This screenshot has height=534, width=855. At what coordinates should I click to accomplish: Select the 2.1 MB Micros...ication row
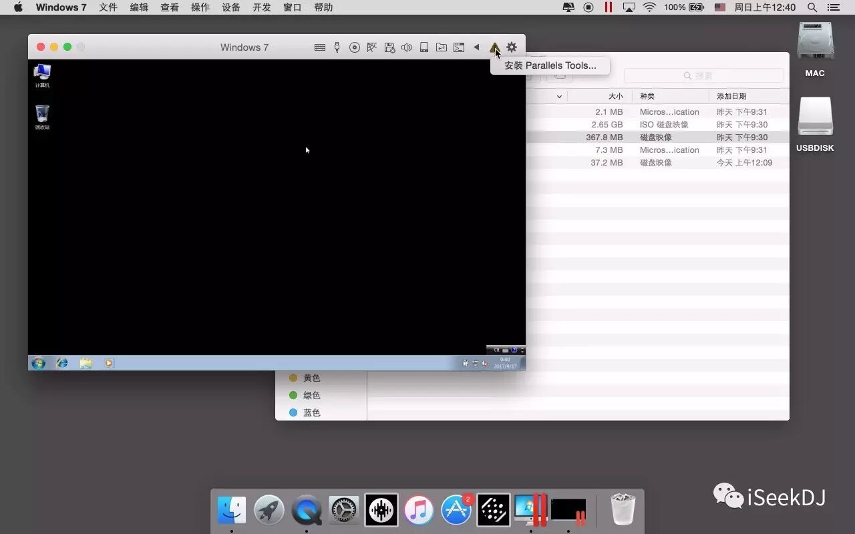click(657, 112)
